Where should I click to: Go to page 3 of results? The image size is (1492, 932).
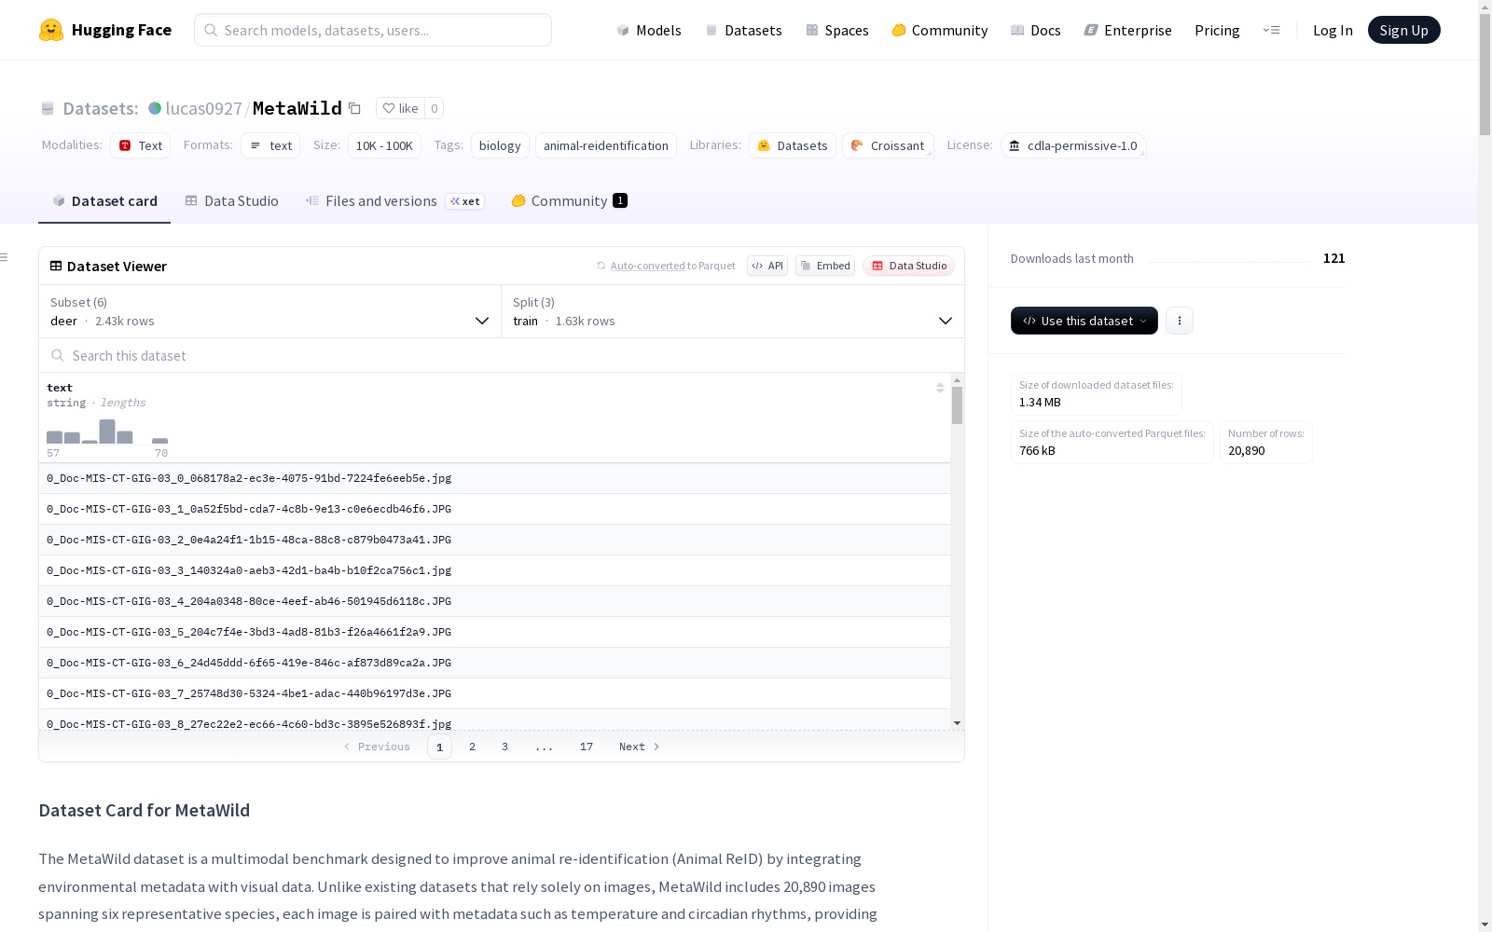(505, 747)
